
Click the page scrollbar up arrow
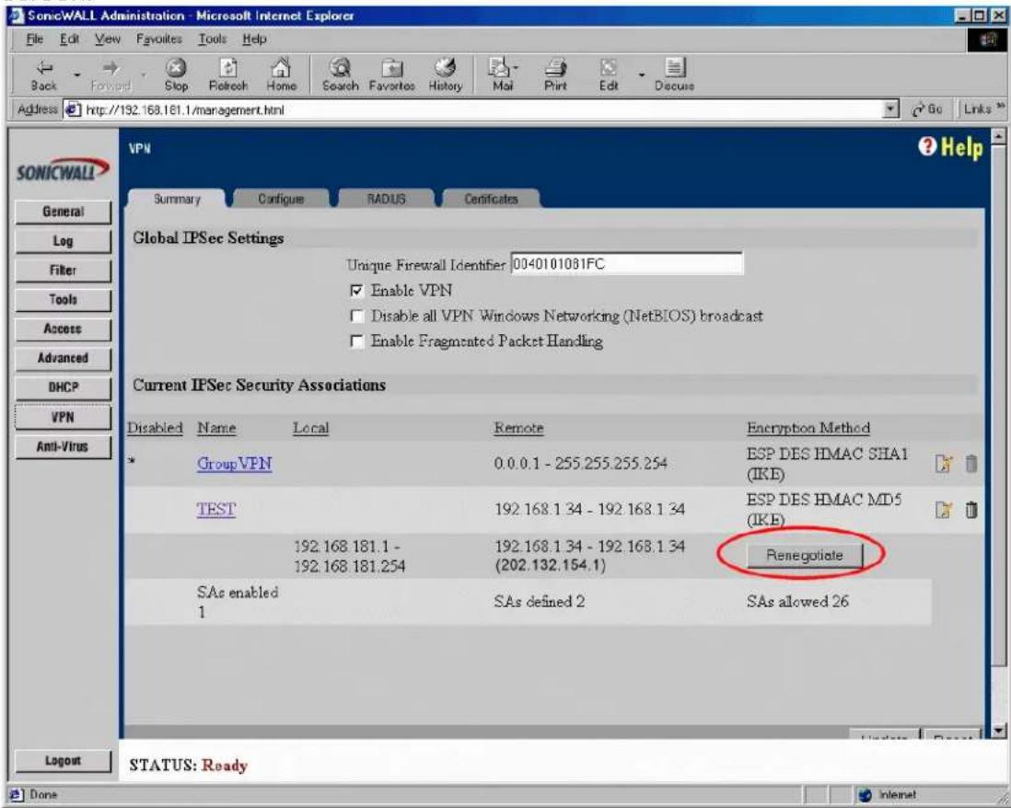point(999,135)
